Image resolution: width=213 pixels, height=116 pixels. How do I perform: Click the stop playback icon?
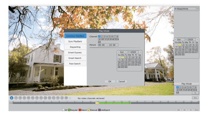20,98
